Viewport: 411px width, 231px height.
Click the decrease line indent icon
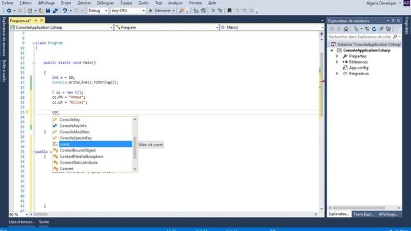click(x=213, y=11)
